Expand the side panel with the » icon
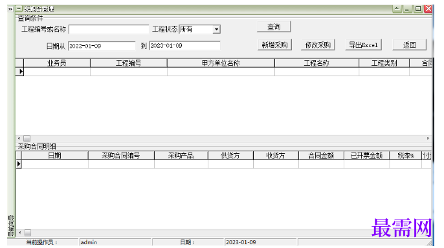The width and height of the screenshot is (444, 248). coord(10,9)
